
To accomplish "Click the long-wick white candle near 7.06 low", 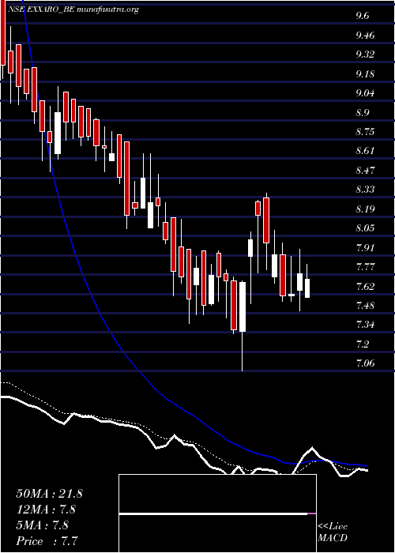I will (243, 307).
